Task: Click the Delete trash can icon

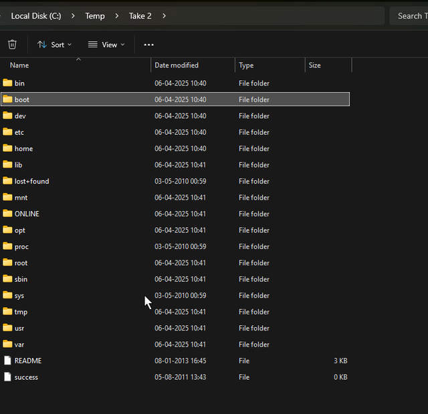Action: (12, 45)
